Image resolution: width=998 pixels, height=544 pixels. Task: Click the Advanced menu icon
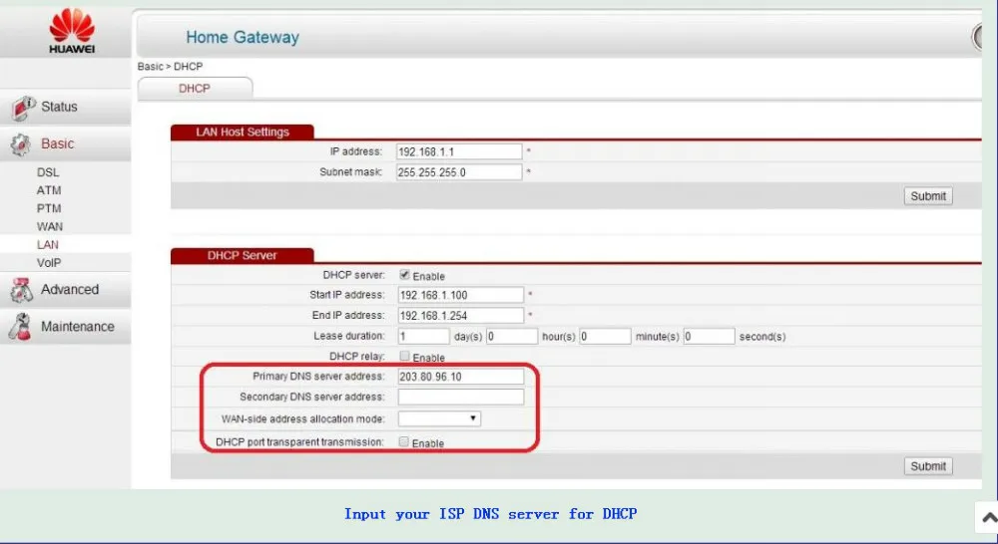point(21,290)
